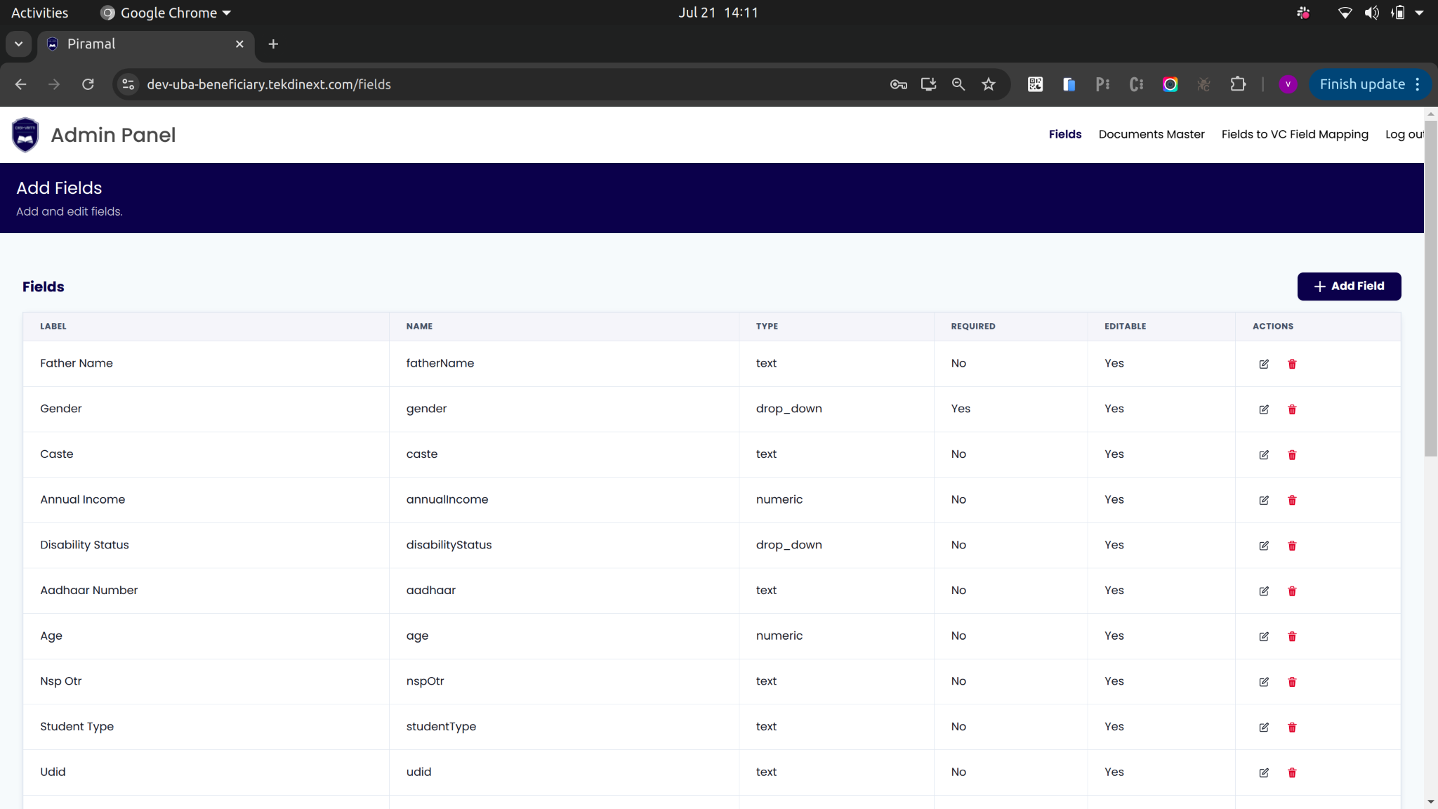Open edit for Nsp Otr row
This screenshot has height=809, width=1438.
1264,682
